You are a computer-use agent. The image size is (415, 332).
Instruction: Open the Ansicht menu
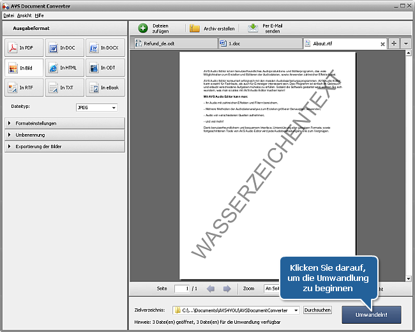click(x=24, y=15)
